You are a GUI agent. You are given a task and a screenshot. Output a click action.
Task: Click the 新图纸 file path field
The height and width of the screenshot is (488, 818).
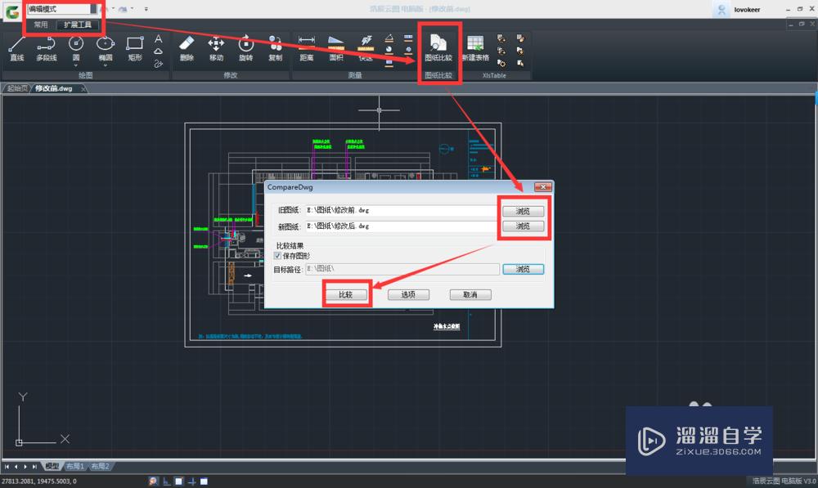point(401,226)
